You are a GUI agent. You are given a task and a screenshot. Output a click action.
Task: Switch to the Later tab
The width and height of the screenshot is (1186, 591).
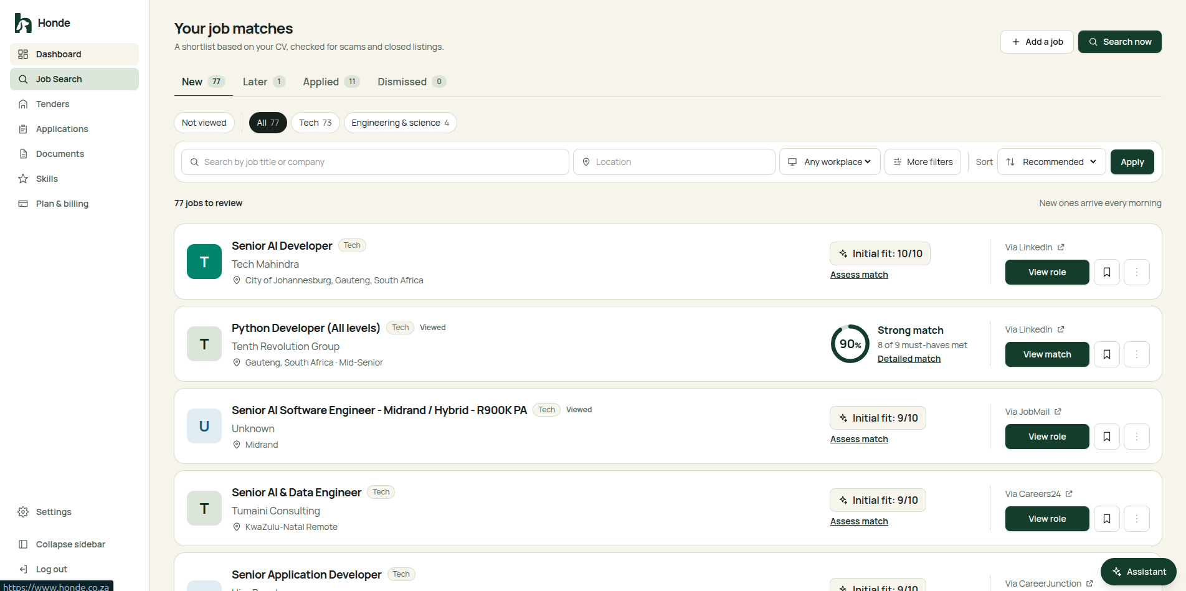click(263, 82)
